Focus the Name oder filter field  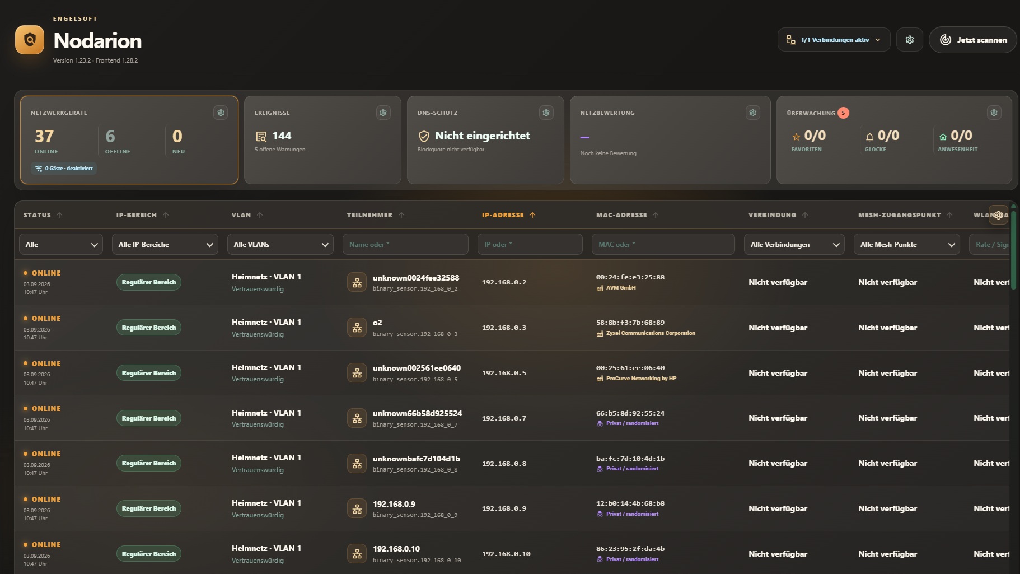coord(405,244)
